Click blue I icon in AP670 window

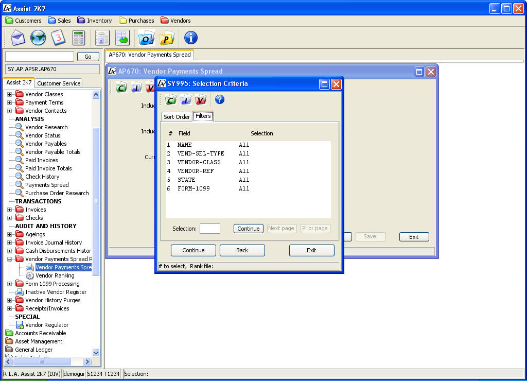(x=136, y=88)
